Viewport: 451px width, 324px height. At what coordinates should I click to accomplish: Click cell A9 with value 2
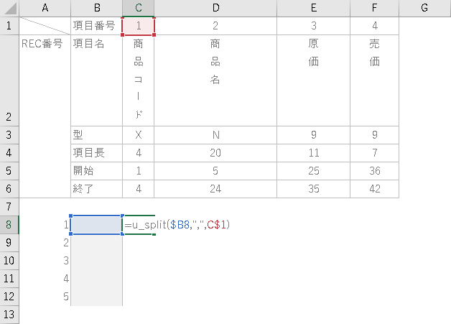pos(45,243)
